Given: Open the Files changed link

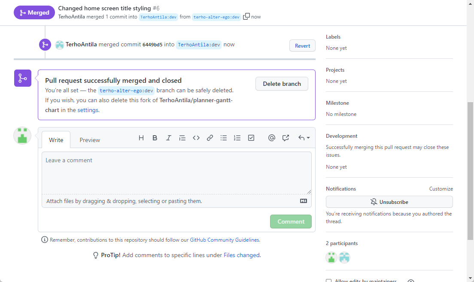Looking at the screenshot, I should [241, 255].
